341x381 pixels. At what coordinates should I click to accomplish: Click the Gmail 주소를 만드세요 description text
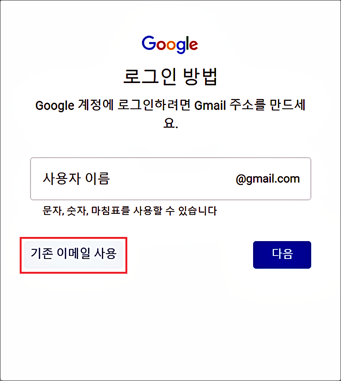click(170, 114)
